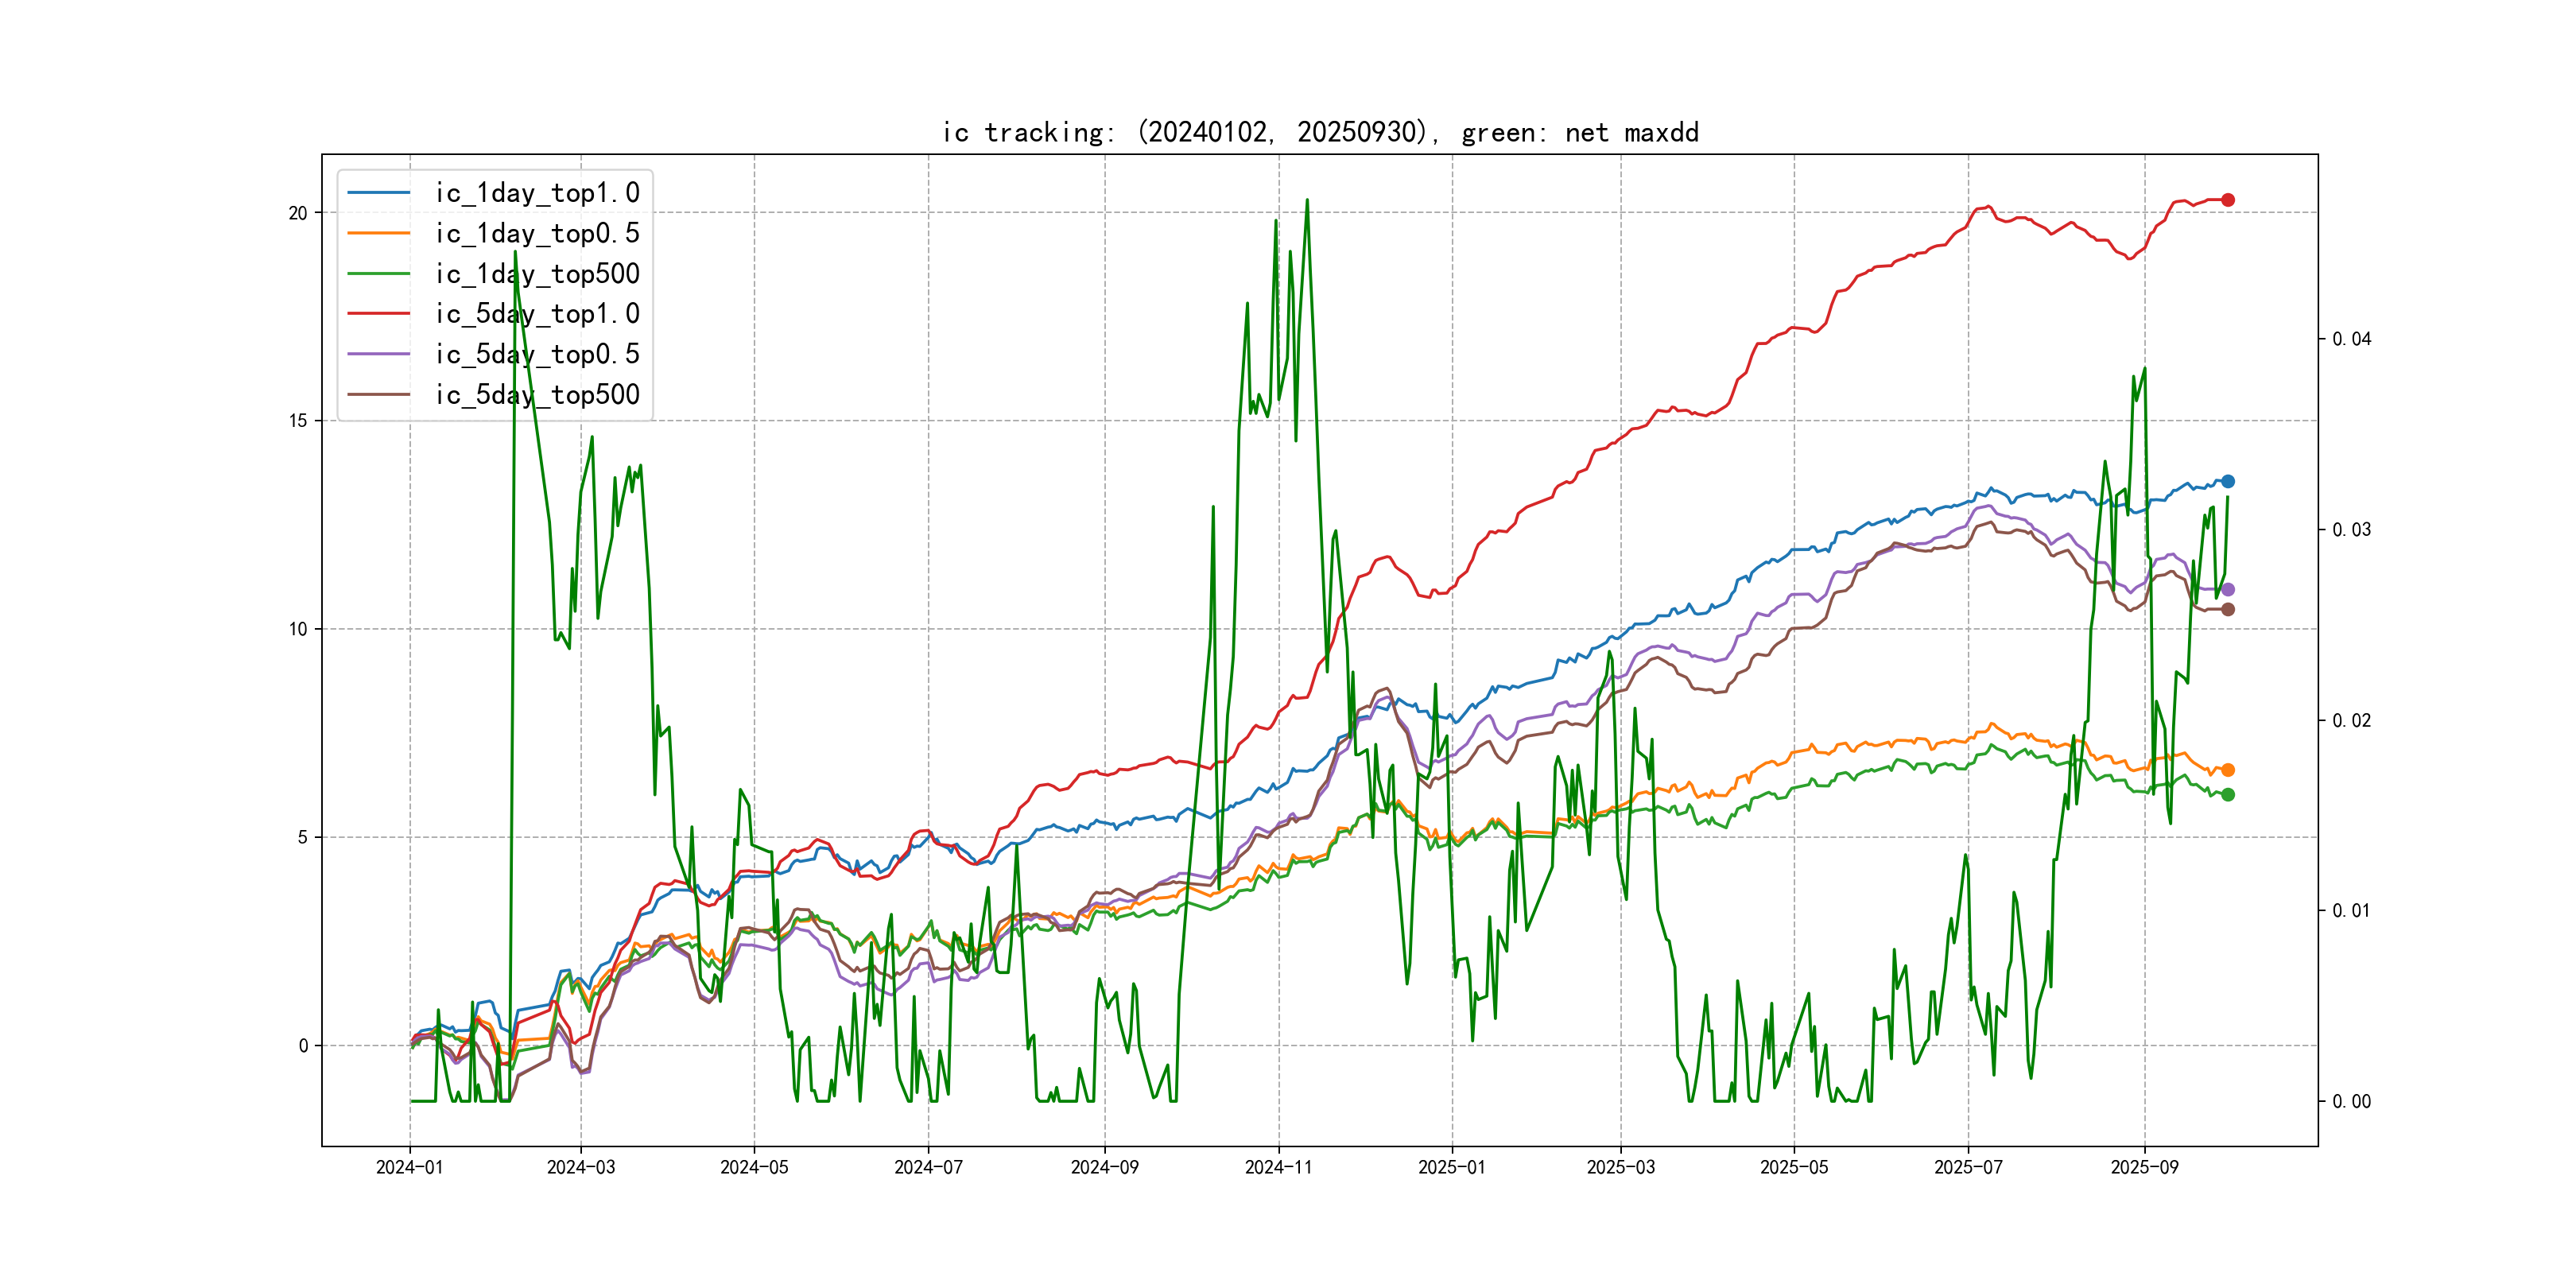Click the orange endpoint dot marker
The image size is (2576, 1288).
click(2227, 770)
